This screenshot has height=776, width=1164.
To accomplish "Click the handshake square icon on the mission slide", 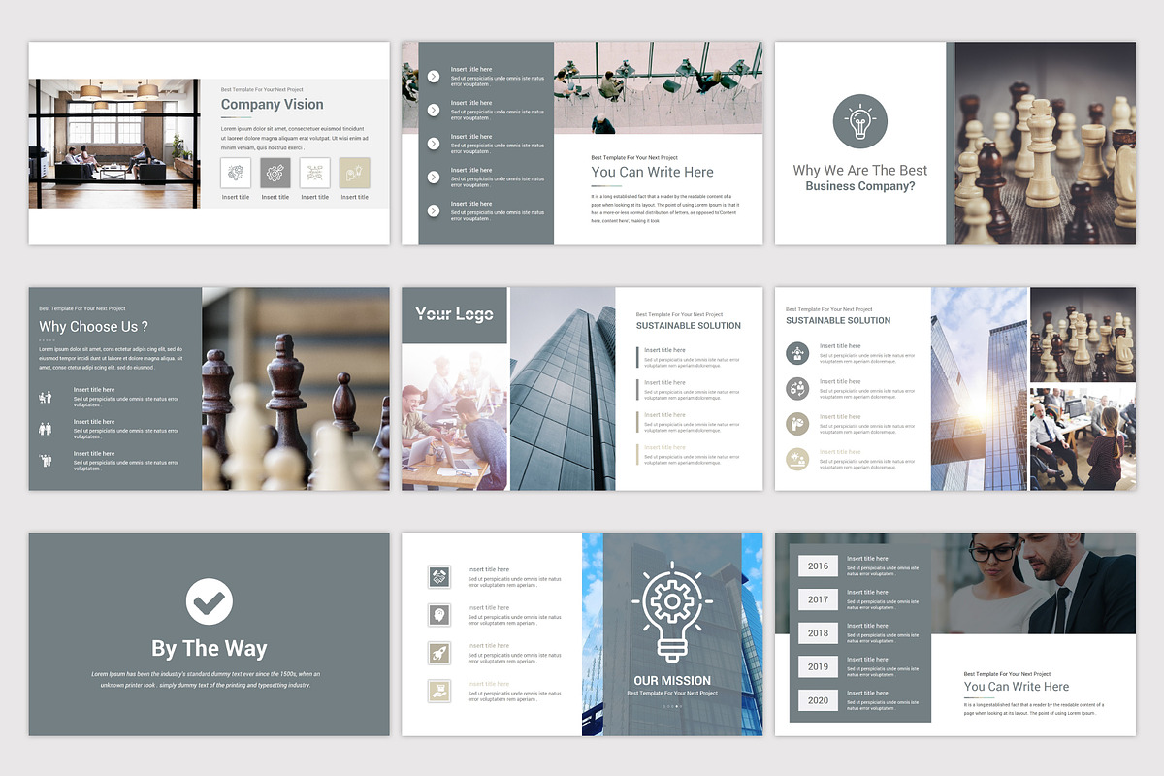I will click(x=438, y=577).
